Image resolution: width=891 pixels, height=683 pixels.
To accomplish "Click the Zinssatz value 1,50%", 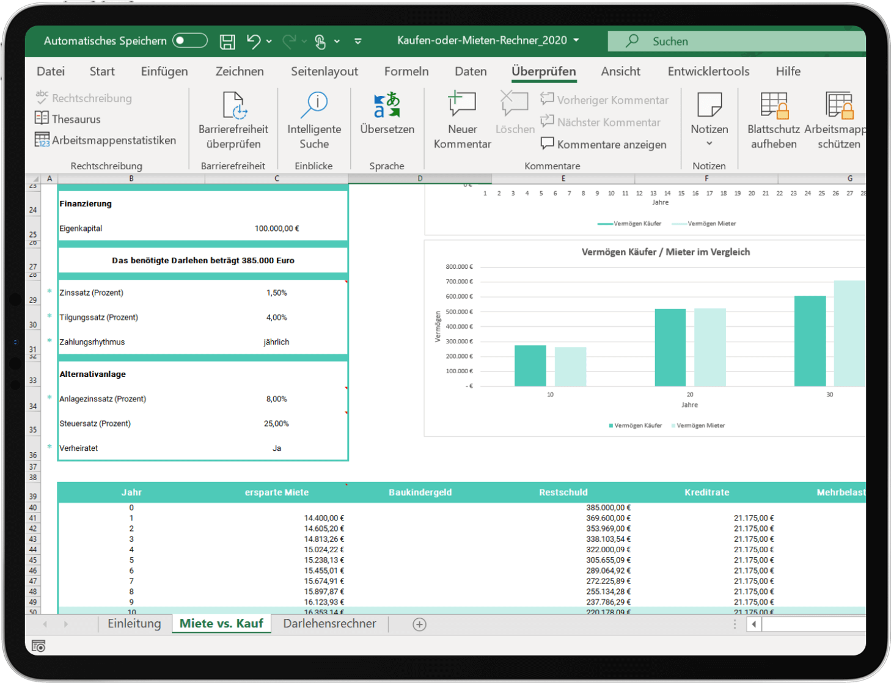I will coord(277,293).
